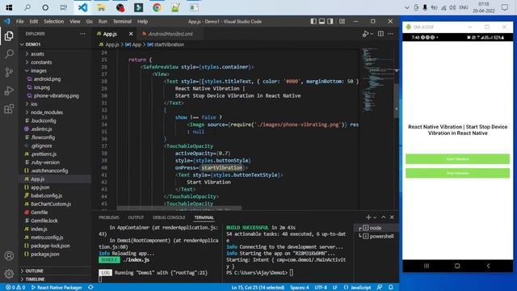The image size is (517, 291).
Task: Open Run and Debug view
Action: point(9,91)
